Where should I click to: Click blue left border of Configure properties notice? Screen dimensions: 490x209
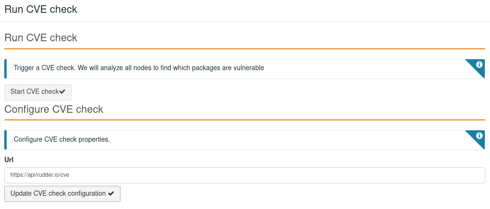[x=6, y=139]
